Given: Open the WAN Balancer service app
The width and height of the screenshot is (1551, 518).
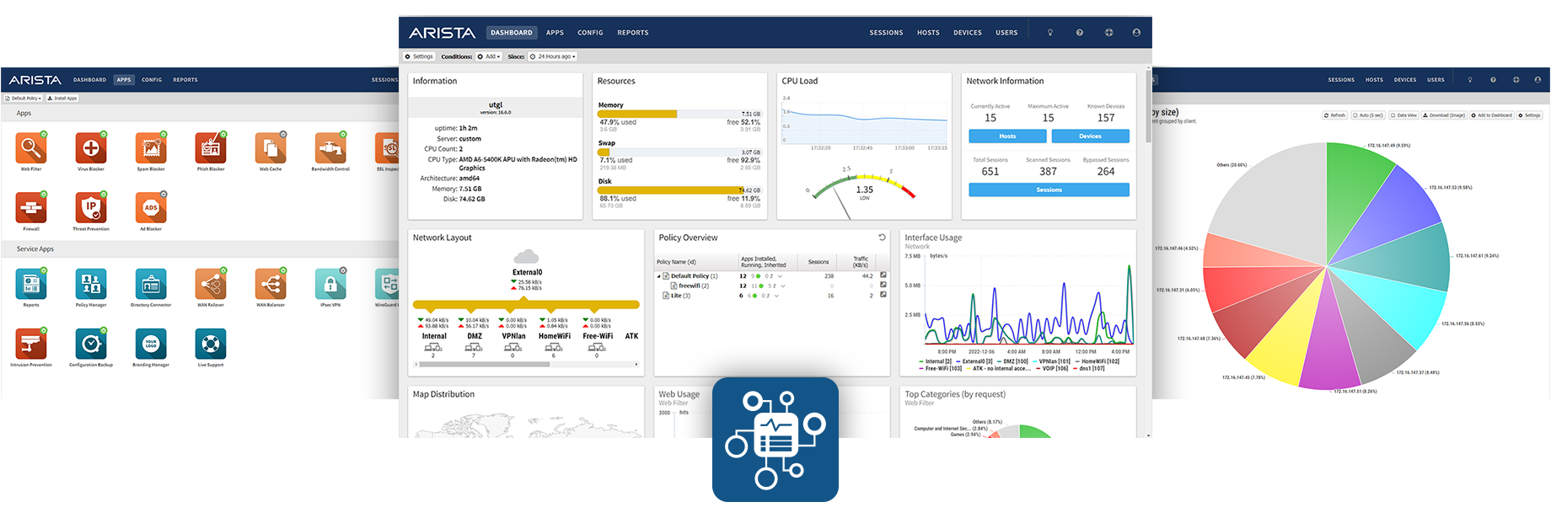Looking at the screenshot, I should pyautogui.click(x=271, y=284).
